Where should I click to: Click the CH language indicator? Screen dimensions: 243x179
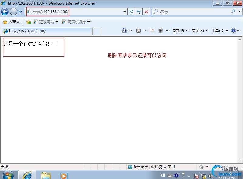[x=163, y=175]
